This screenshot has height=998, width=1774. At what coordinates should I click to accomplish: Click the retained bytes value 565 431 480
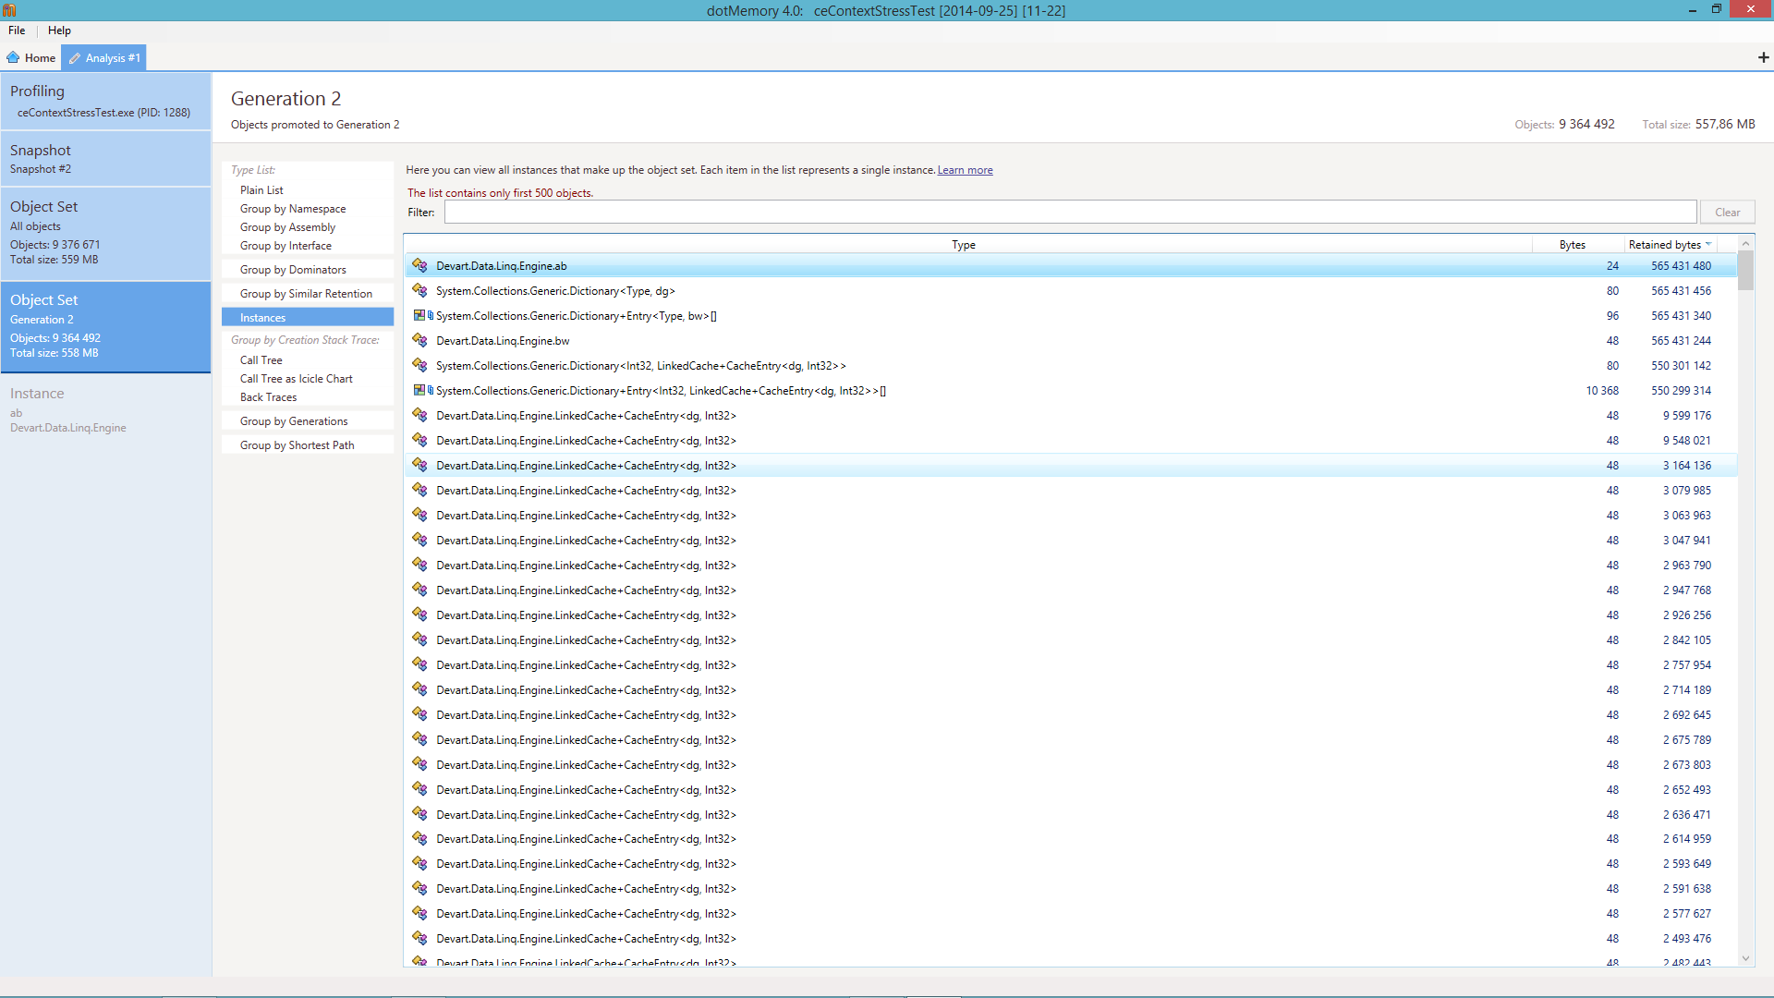1681,266
